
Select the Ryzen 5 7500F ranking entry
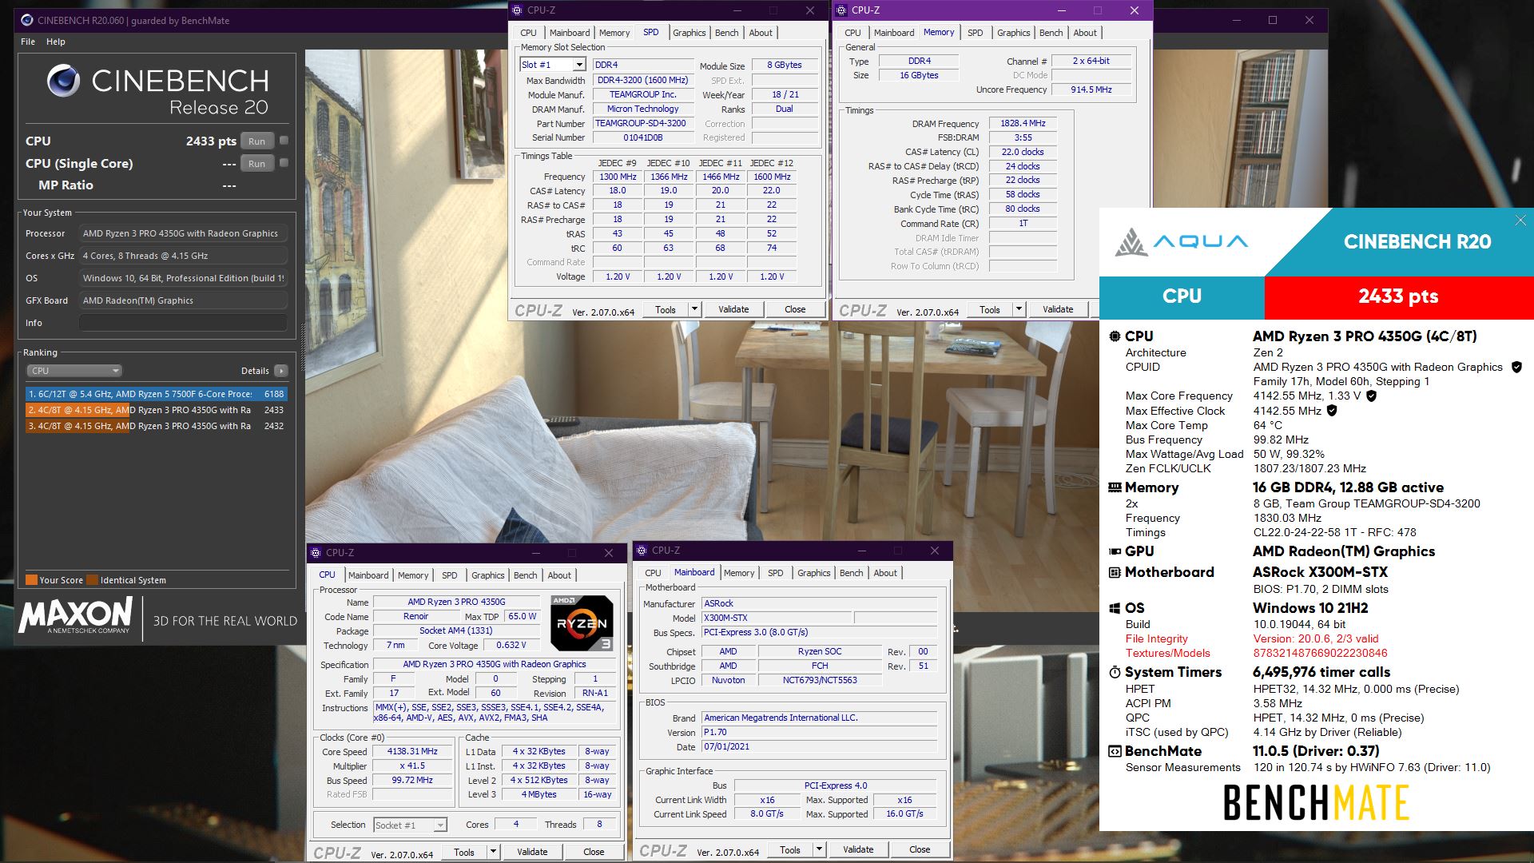[156, 394]
